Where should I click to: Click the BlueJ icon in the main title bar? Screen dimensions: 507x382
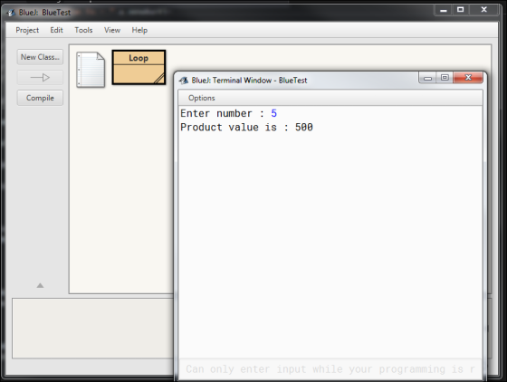(x=11, y=13)
